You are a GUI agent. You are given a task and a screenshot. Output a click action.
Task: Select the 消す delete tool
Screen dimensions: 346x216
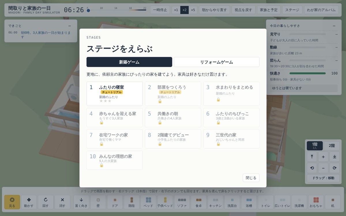(x=62, y=202)
